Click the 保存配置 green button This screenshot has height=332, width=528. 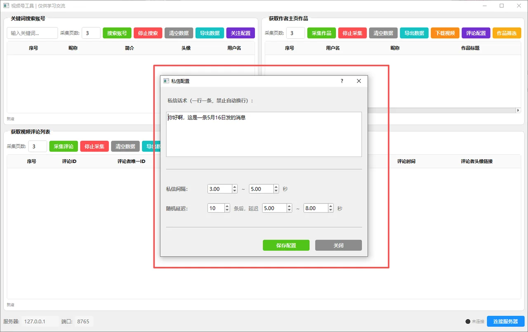pyautogui.click(x=286, y=245)
